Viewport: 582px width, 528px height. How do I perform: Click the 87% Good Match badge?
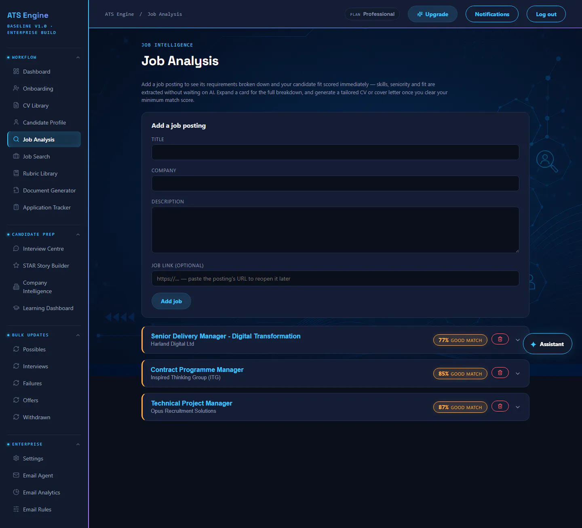[460, 407]
